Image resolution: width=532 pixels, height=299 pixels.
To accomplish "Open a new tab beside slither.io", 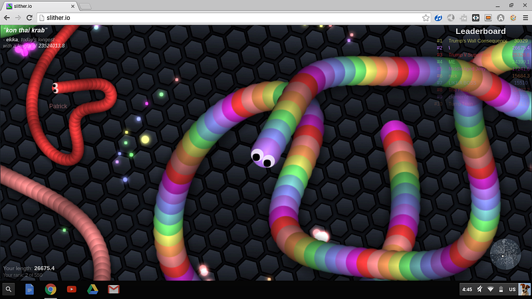I will coord(85,6).
